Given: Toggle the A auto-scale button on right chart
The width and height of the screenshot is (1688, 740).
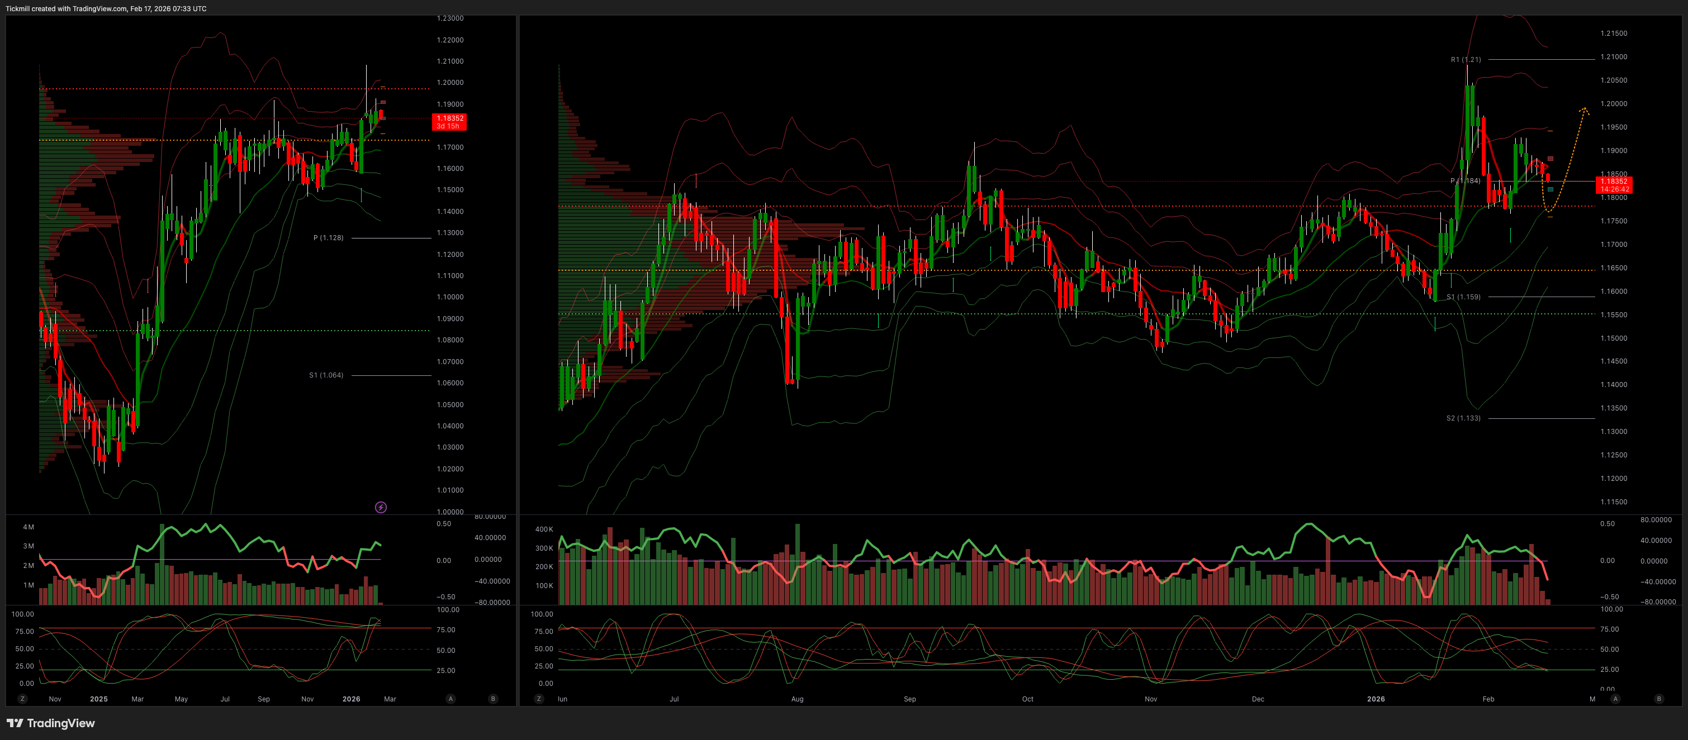Looking at the screenshot, I should pos(1615,699).
